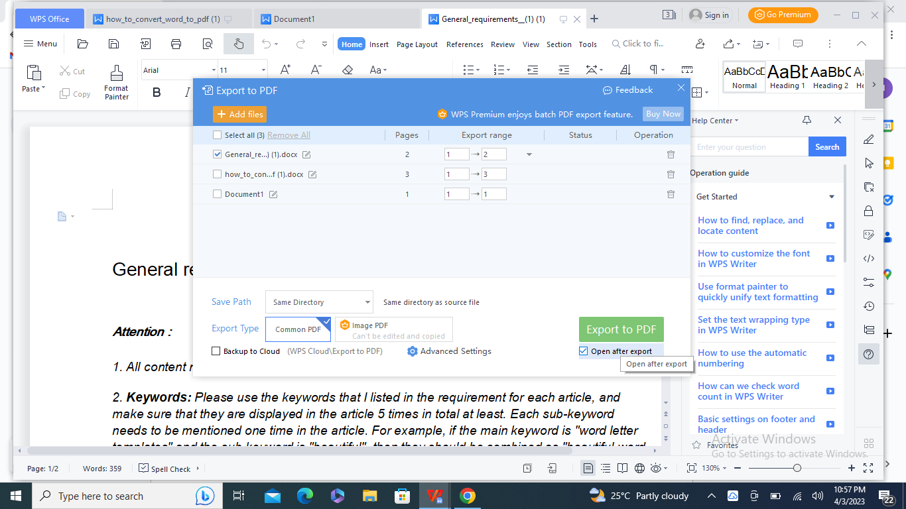Open Microsoft Edge from the Windows taskbar

305,496
